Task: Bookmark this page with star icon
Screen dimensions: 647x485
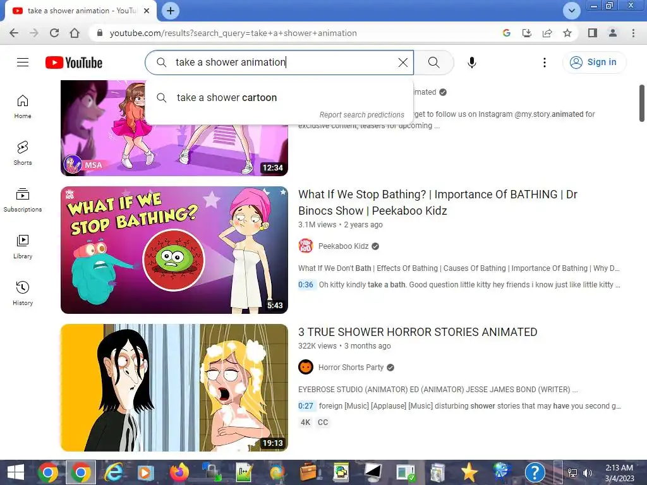Action: (x=567, y=33)
